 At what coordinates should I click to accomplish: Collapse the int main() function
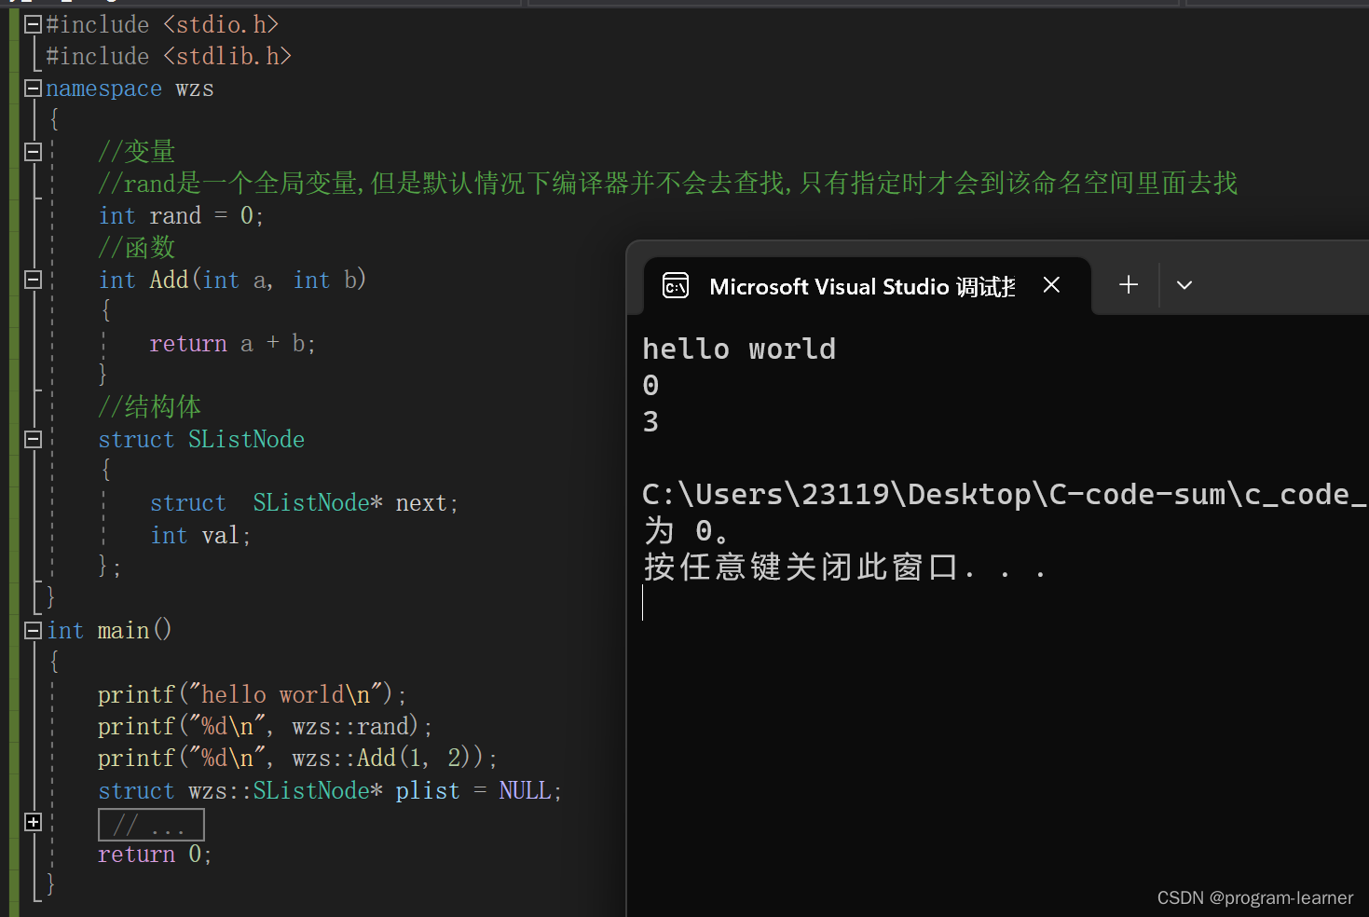(x=33, y=631)
